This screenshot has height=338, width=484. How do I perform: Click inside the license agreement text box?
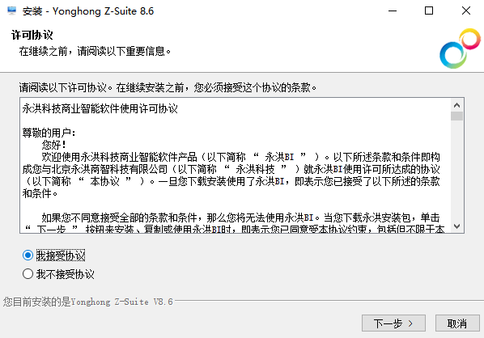point(236,165)
